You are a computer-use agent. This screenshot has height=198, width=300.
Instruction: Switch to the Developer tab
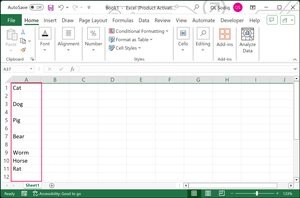pos(232,20)
